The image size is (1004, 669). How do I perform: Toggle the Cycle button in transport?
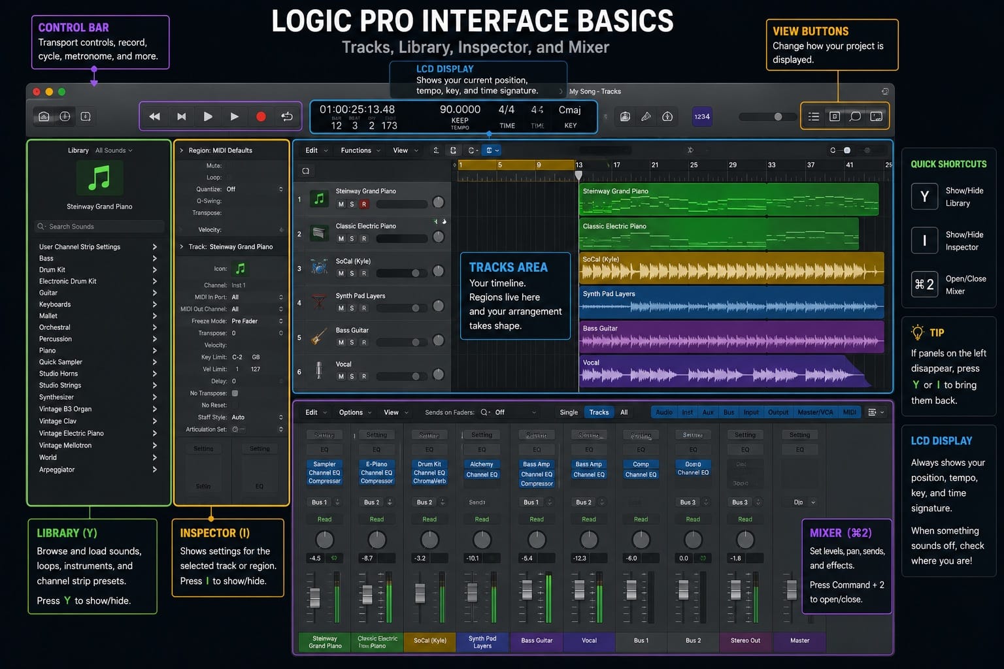pos(287,116)
